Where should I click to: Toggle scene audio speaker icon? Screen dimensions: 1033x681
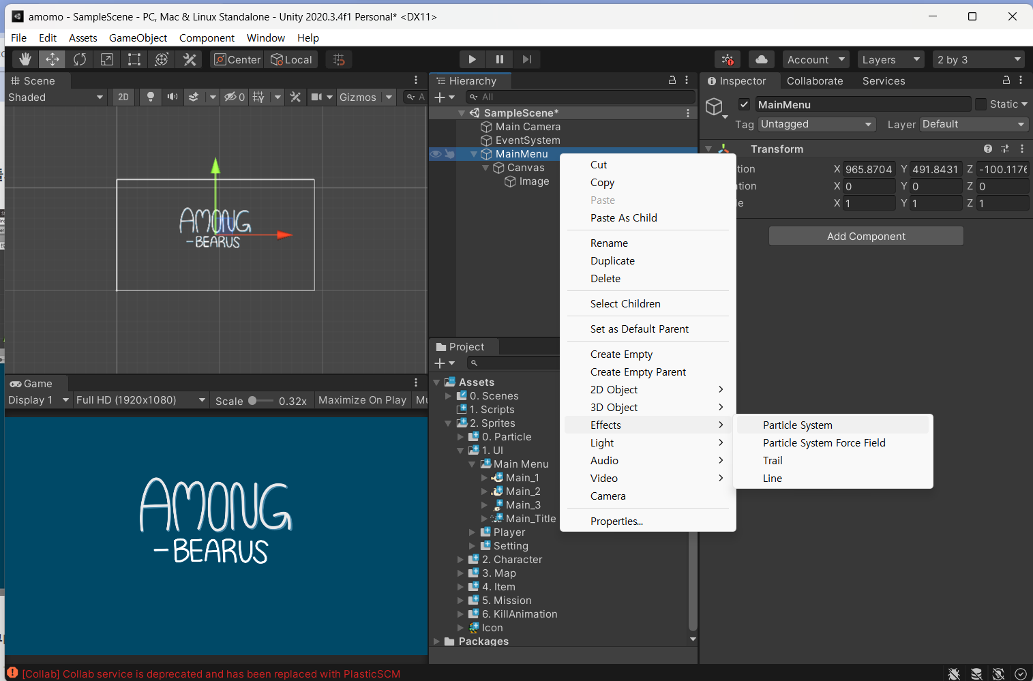173,97
